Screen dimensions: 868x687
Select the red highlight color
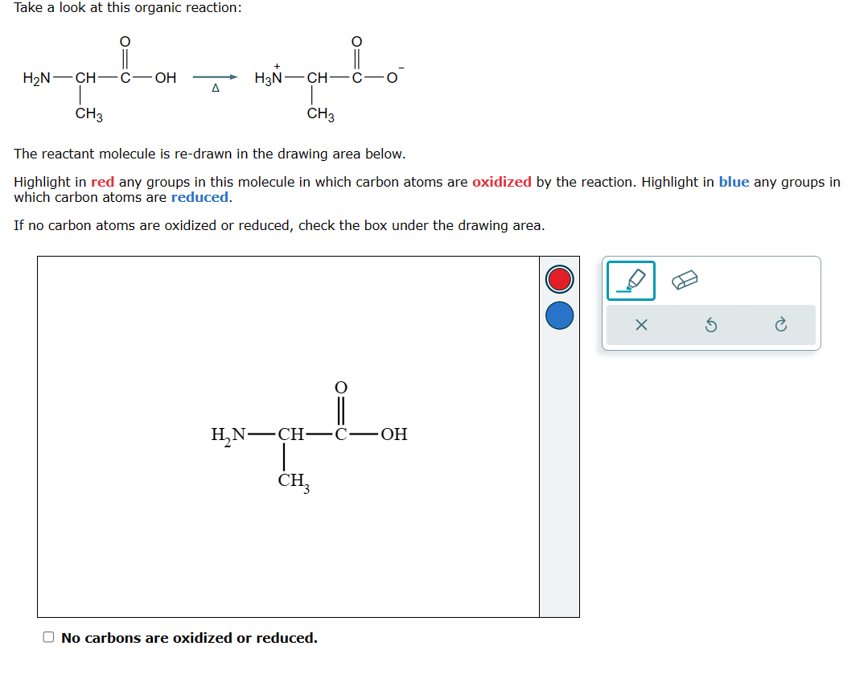click(x=559, y=278)
